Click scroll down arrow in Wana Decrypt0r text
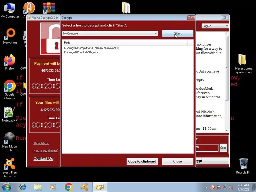The image size is (256, 192). (226, 130)
